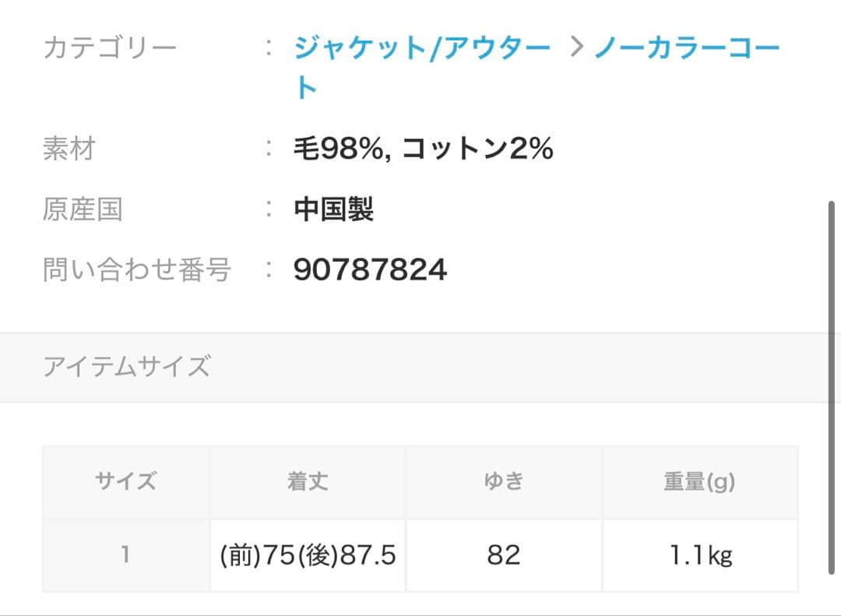Click the inquiry number 90787824
Viewport: 841px width, 616px height.
coord(369,270)
